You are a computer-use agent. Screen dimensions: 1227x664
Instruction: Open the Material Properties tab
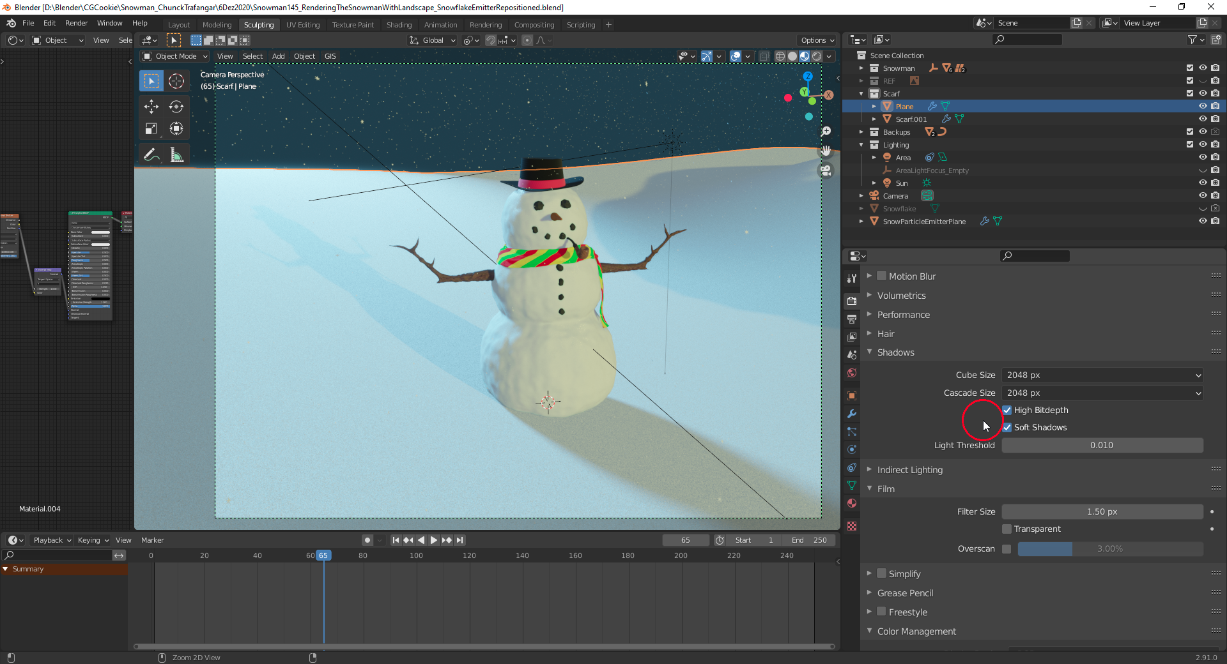[x=851, y=504]
